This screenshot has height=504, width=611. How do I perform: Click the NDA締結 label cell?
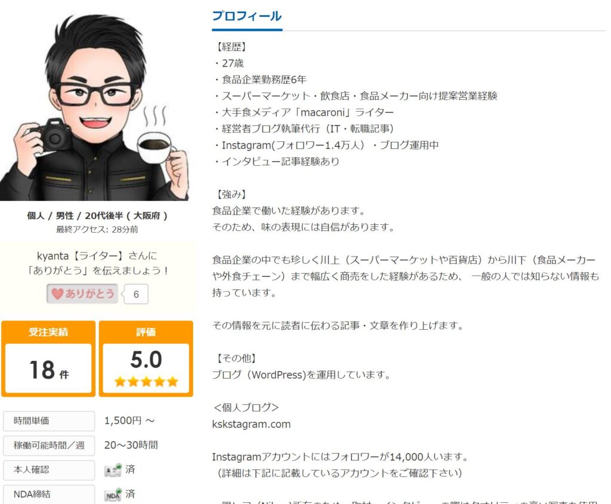[x=49, y=494]
